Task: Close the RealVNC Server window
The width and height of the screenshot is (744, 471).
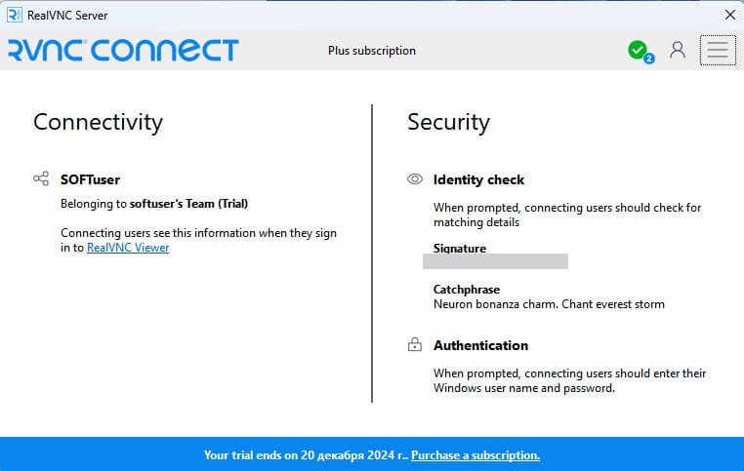Action: tap(729, 15)
